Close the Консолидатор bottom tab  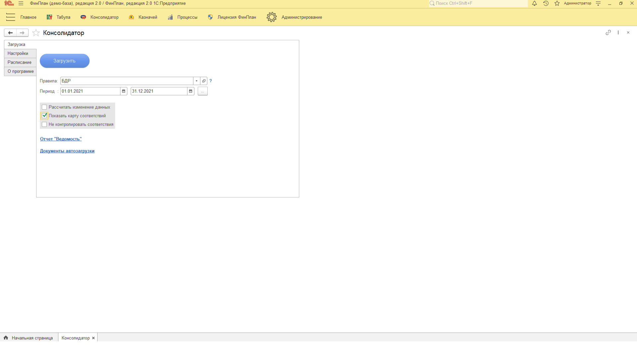(94, 338)
